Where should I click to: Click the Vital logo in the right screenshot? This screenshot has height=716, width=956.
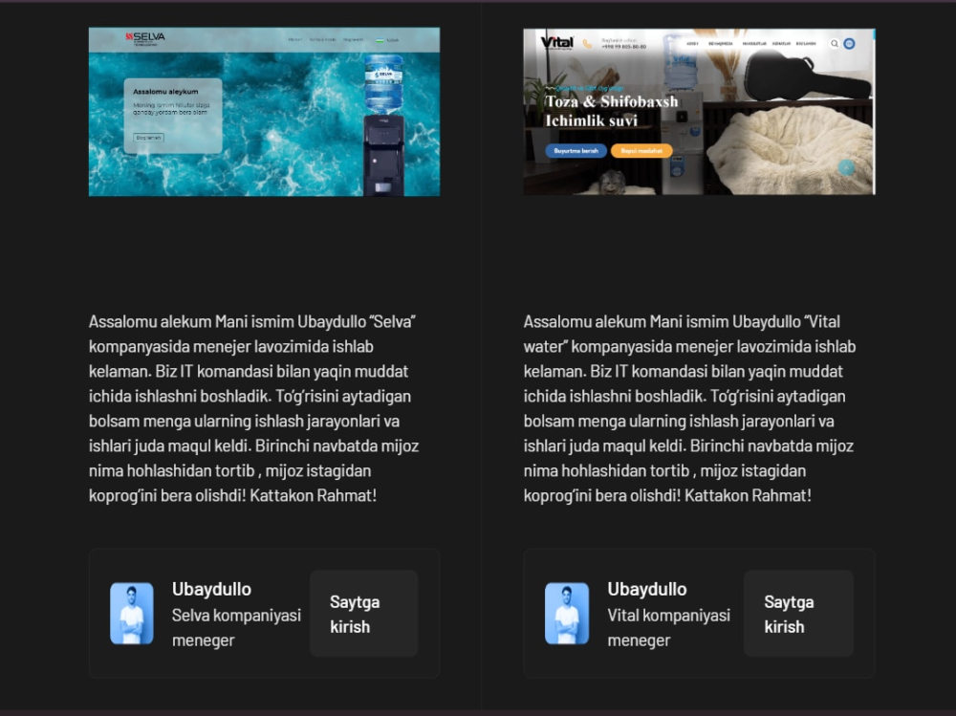click(x=556, y=42)
